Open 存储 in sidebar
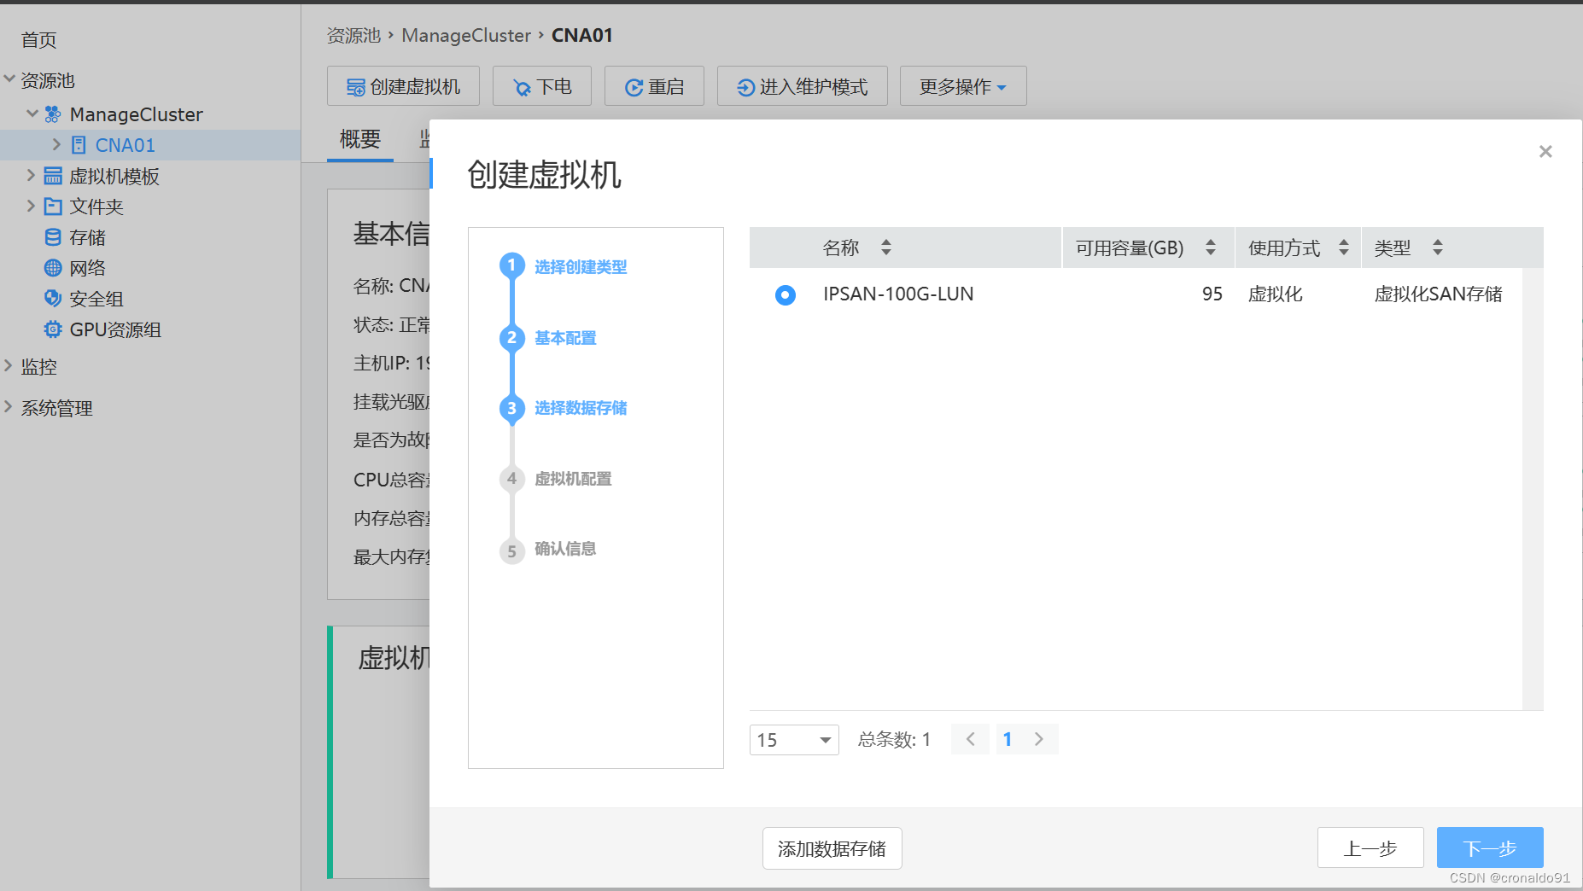 [87, 237]
